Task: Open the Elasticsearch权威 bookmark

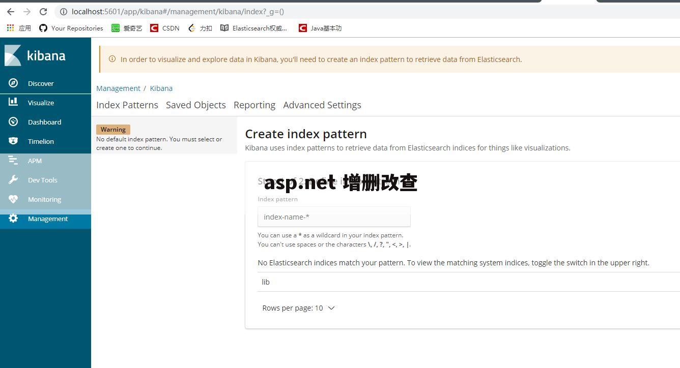Action: (254, 28)
